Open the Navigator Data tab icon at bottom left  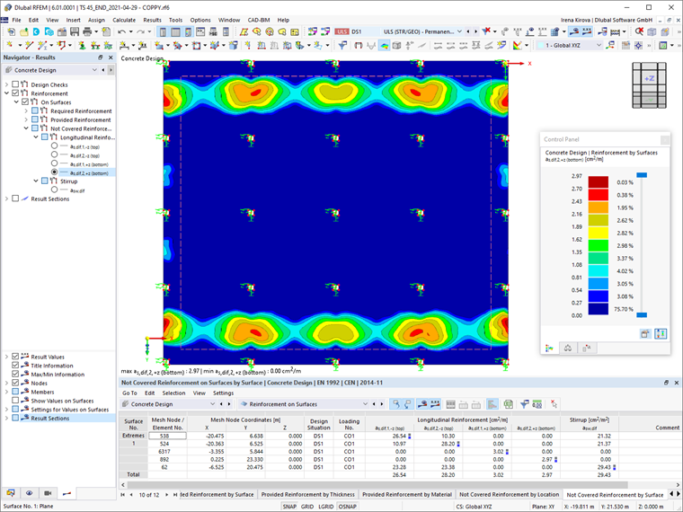tap(11, 493)
